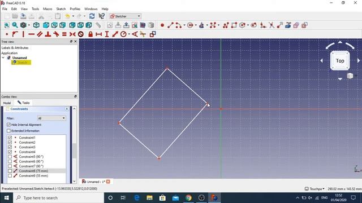Check Constraint8 (75 mm) checkbox
This screenshot has height=203, width=362.
10,171
